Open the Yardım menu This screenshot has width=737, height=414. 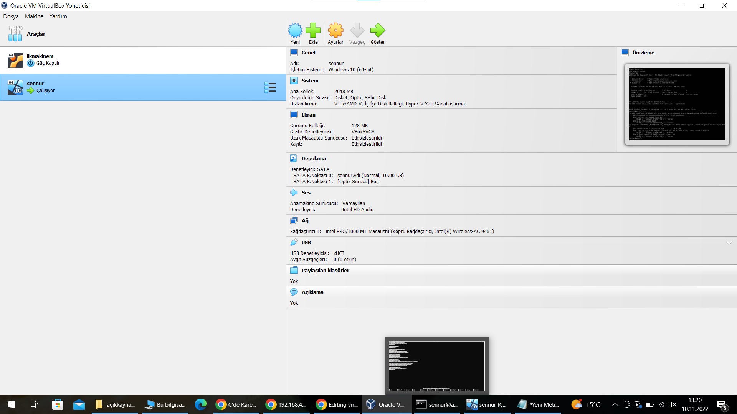[x=58, y=16]
